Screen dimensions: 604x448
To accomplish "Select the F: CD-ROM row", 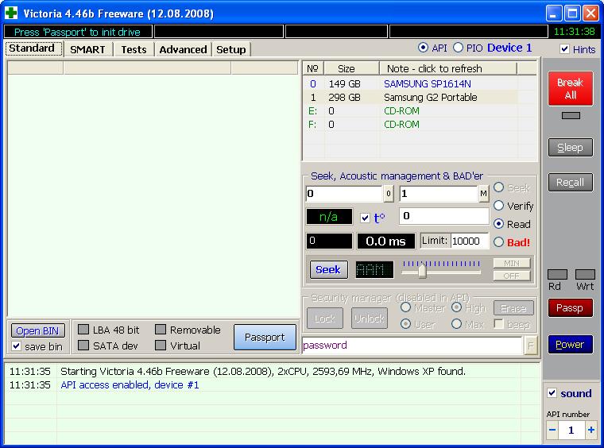I will pyautogui.click(x=420, y=125).
